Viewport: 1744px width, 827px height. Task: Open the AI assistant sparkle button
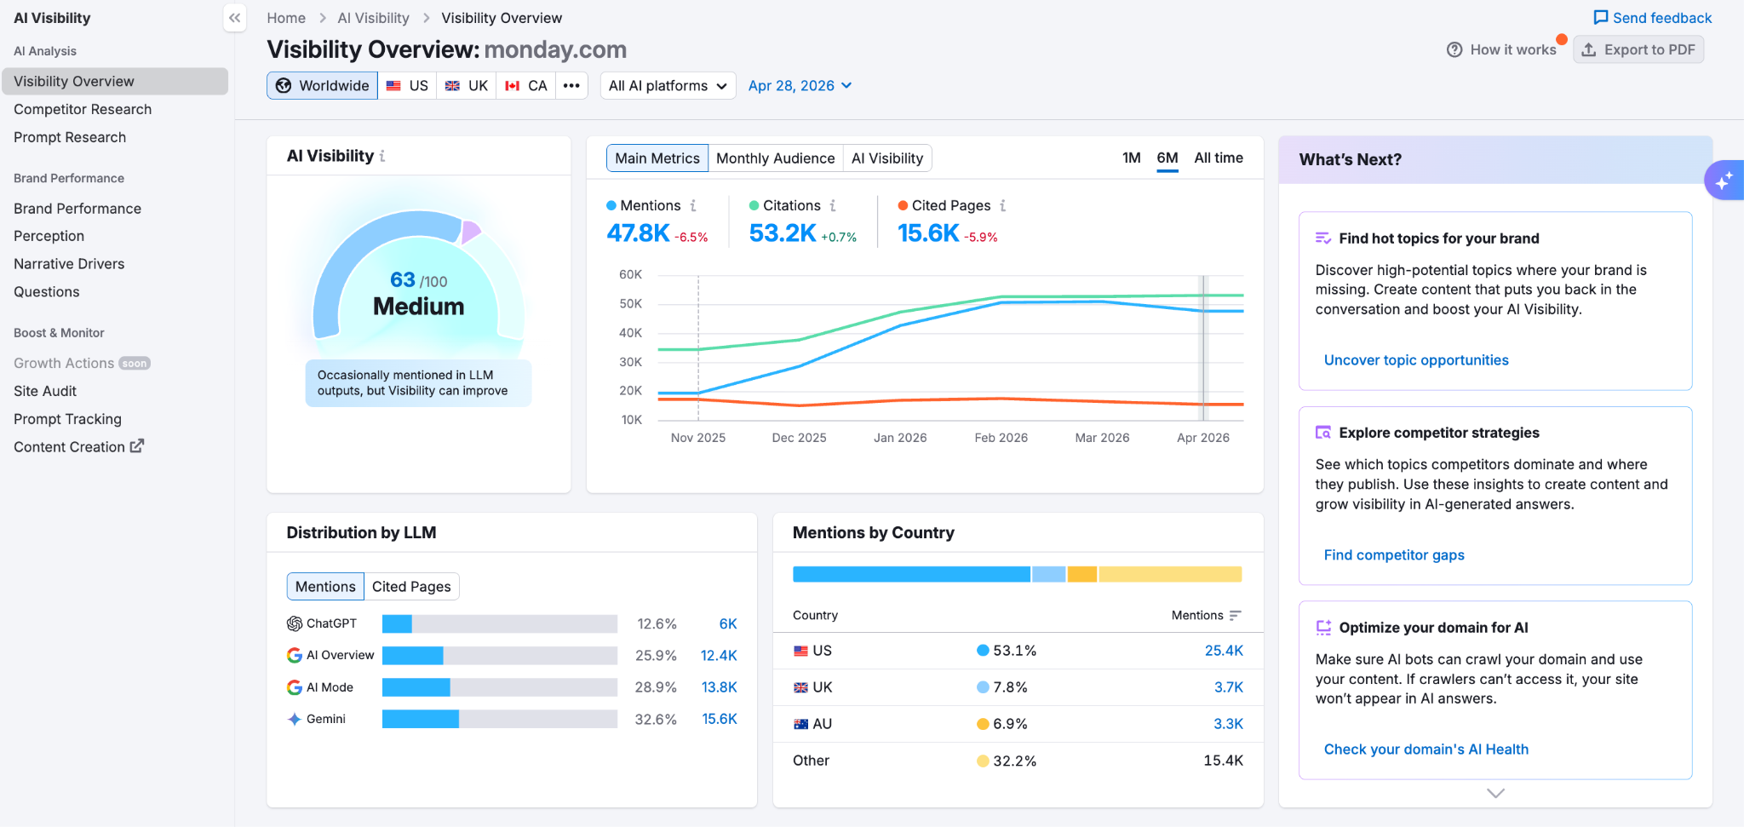(x=1724, y=181)
